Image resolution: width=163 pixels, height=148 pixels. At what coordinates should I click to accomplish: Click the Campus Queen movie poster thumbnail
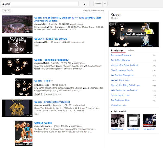24,133
